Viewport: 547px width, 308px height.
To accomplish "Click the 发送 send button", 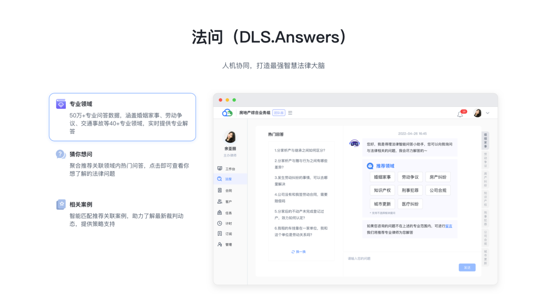I will click(467, 267).
